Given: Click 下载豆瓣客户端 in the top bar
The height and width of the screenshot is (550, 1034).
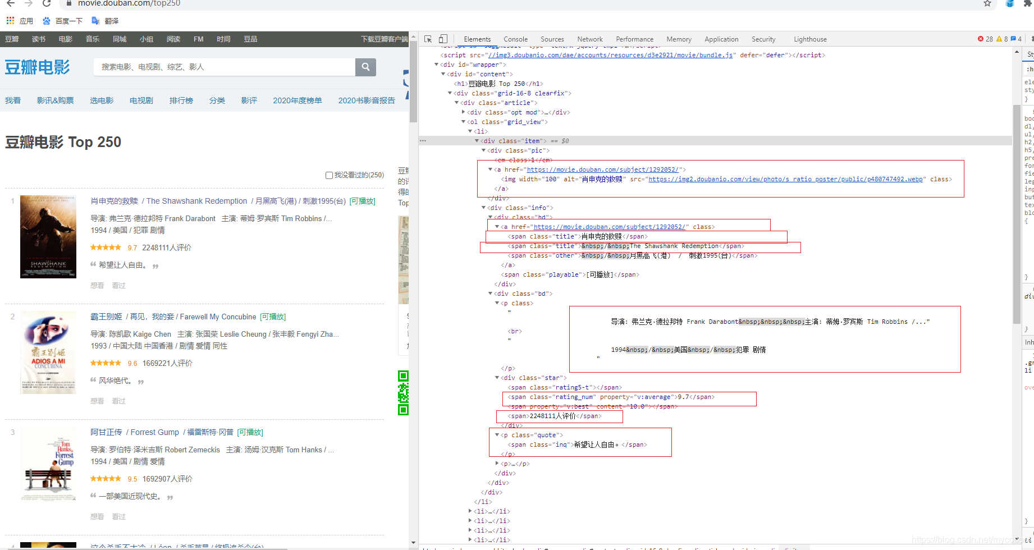Looking at the screenshot, I should (x=385, y=39).
